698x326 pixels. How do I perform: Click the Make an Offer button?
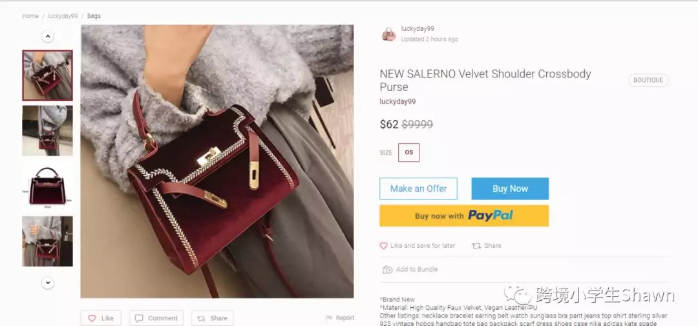coord(418,188)
